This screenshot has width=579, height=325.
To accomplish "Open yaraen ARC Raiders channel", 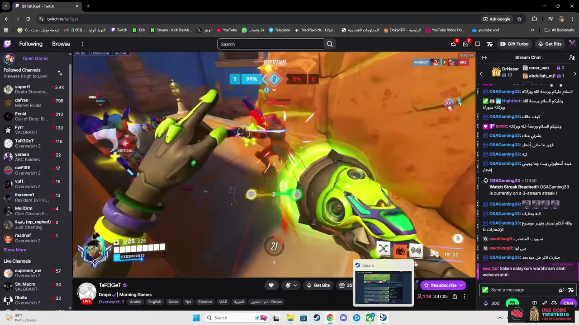I will (x=34, y=157).
